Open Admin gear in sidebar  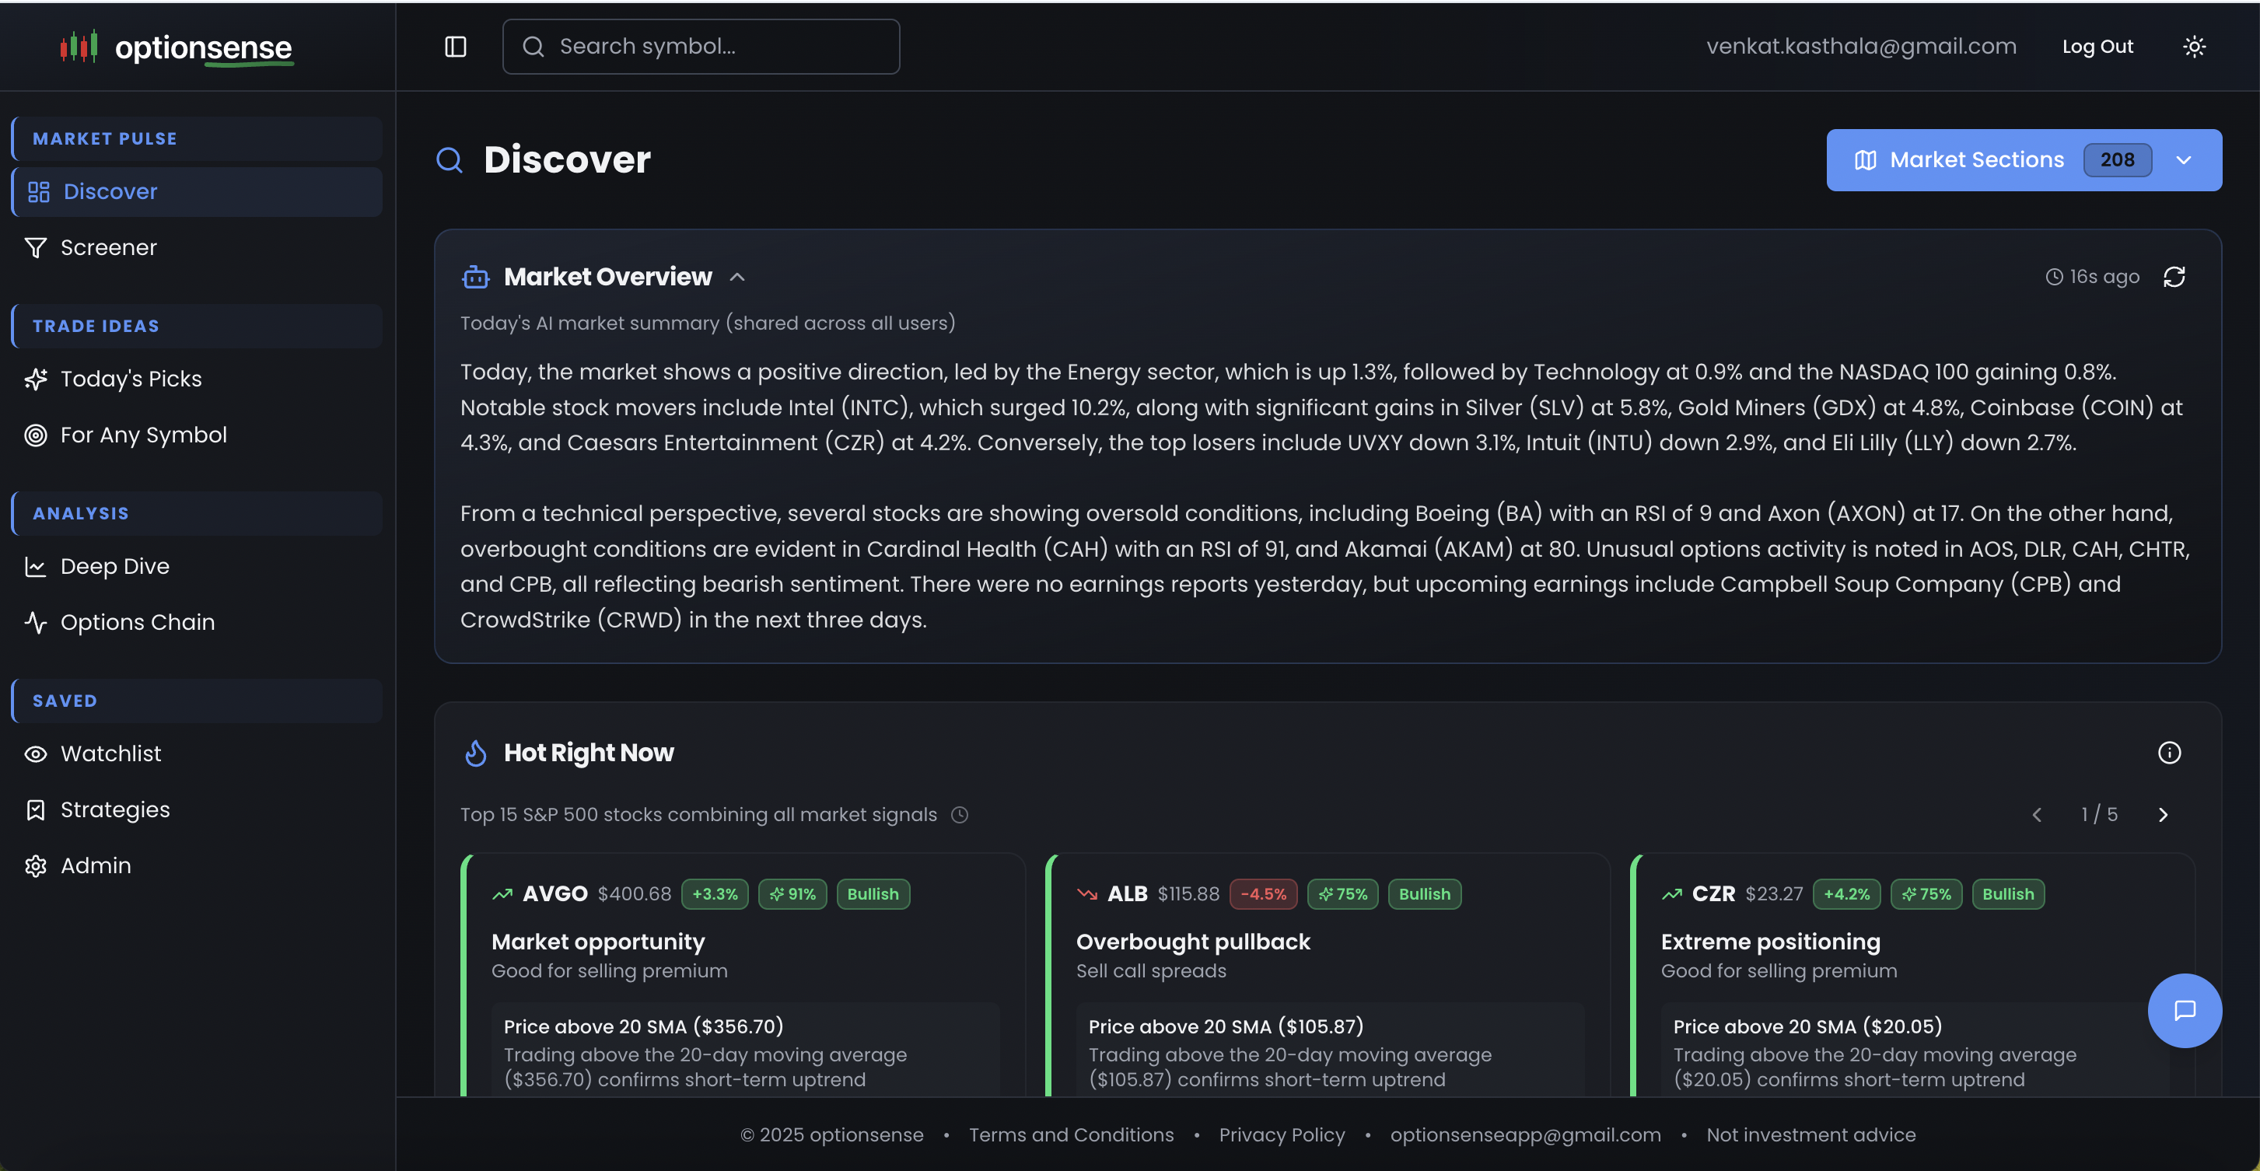point(36,865)
